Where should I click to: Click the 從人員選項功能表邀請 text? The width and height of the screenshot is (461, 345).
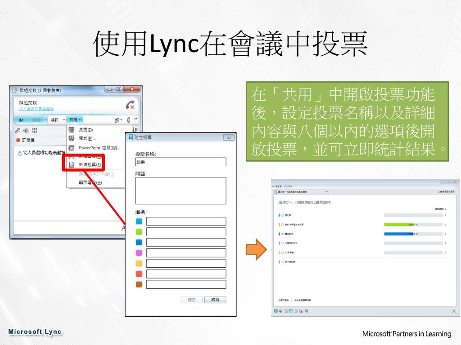(44, 153)
